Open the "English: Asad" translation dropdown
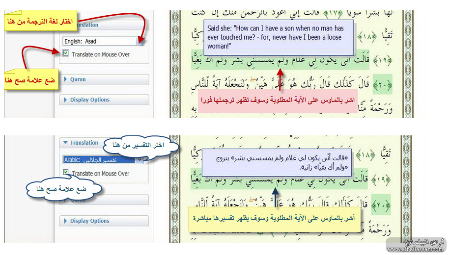 [141, 42]
